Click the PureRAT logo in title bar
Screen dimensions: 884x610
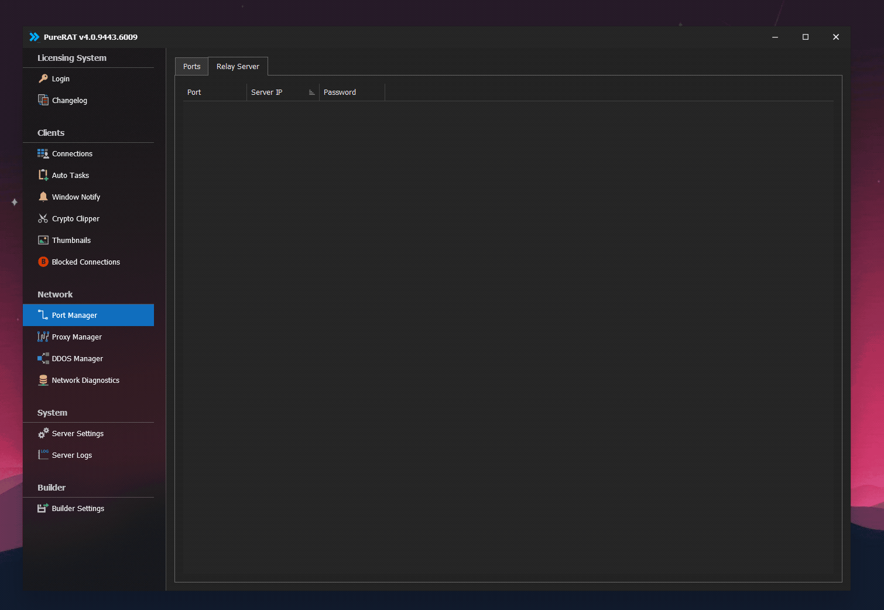35,37
